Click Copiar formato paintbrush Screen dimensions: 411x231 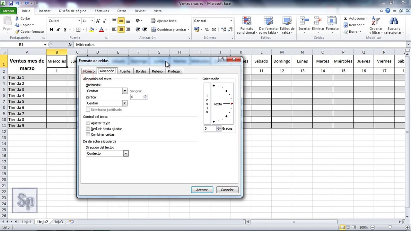click(x=29, y=32)
